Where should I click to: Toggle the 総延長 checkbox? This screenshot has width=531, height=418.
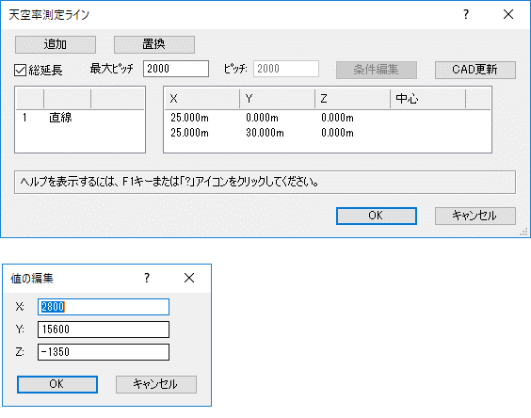click(x=21, y=70)
